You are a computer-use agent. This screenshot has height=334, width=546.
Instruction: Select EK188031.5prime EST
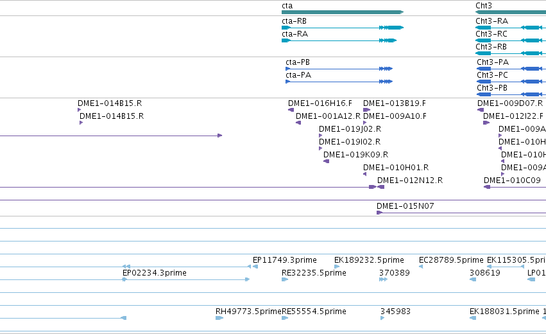[x=504, y=312]
